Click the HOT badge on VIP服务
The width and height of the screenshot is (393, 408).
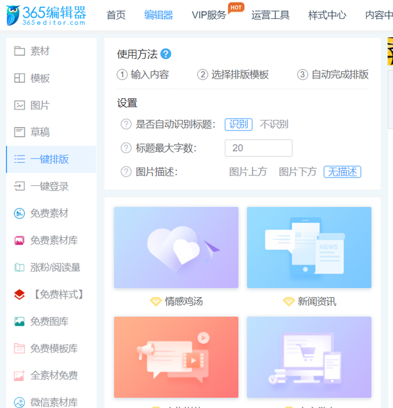click(x=236, y=8)
